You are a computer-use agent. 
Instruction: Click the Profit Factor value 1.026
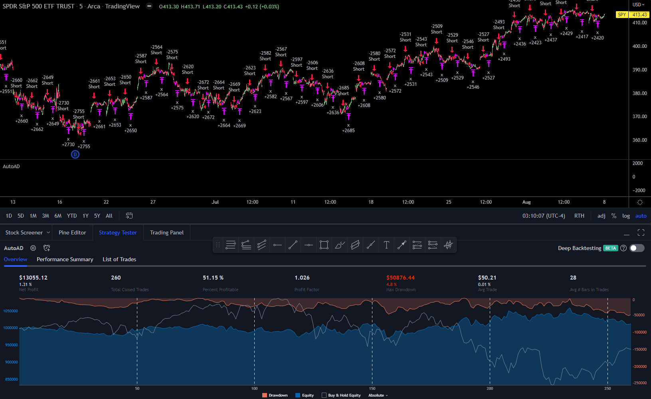pyautogui.click(x=302, y=278)
